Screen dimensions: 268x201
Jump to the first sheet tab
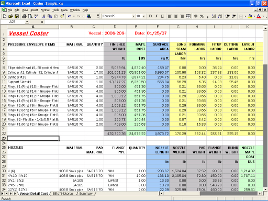3,193
